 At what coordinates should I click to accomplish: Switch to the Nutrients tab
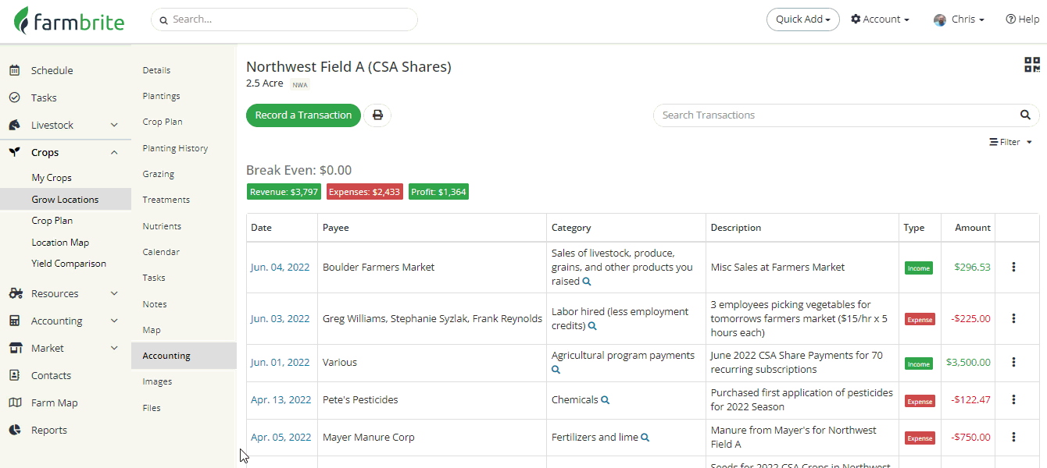[162, 226]
